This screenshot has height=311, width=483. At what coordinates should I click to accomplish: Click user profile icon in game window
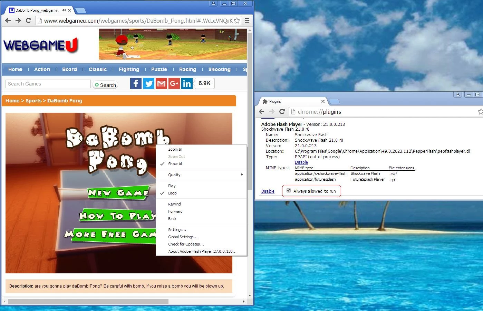click(213, 3)
